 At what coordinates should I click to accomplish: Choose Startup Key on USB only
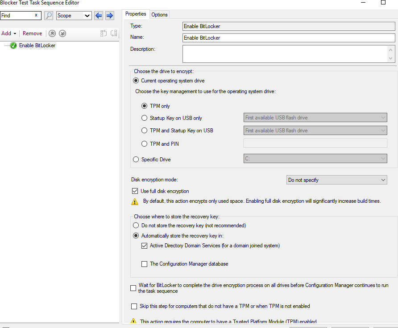pos(145,118)
